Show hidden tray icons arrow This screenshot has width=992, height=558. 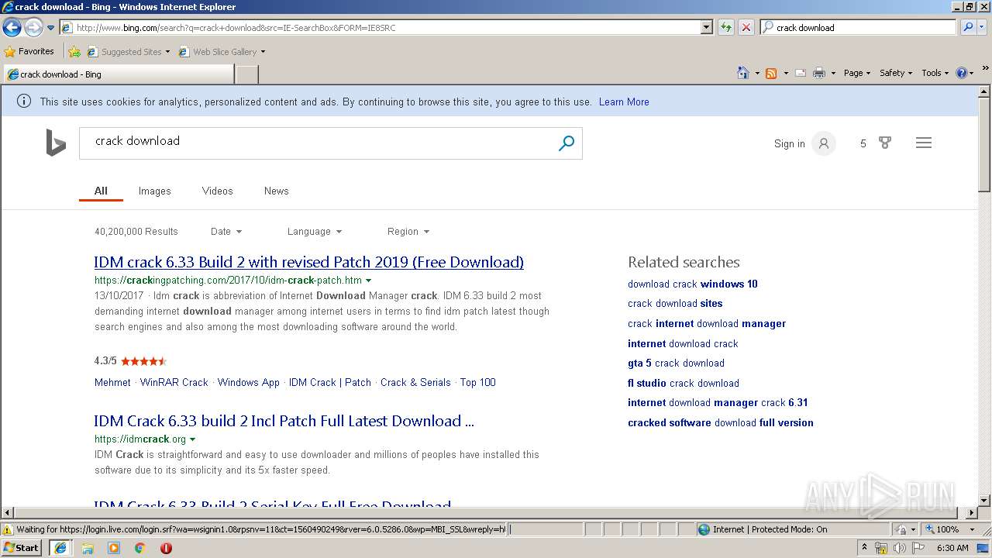864,548
